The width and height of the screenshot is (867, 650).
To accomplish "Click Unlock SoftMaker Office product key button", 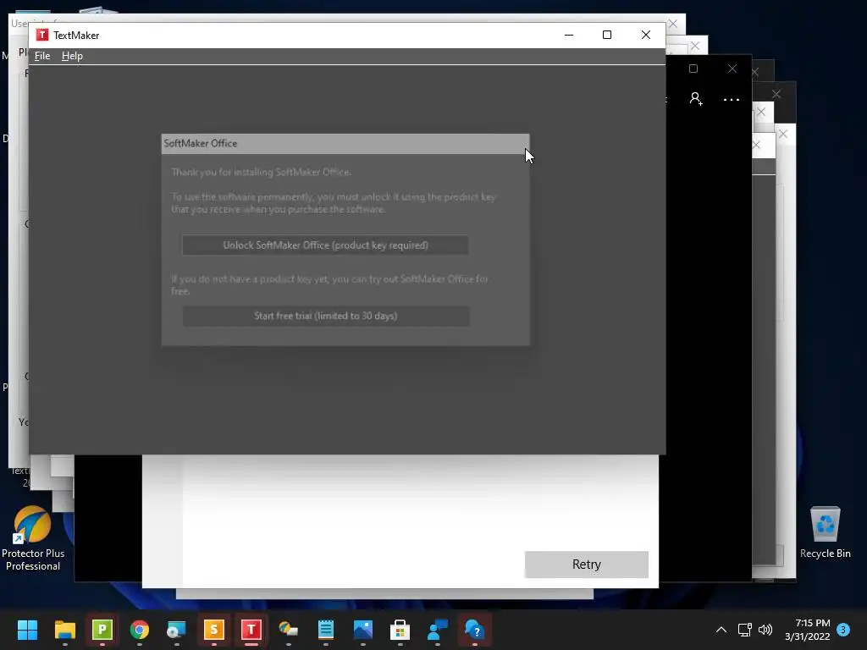I will [x=325, y=245].
